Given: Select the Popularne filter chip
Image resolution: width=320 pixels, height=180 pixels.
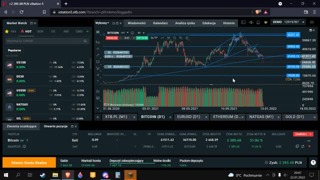Looking at the screenshot, I should point(14,50).
